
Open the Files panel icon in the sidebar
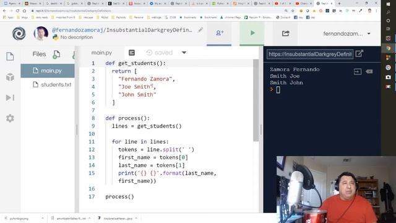click(x=10, y=56)
